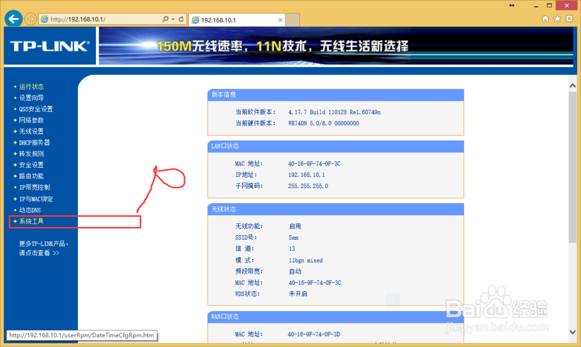Screen dimensions: 581x347
Task: Expand IP与MAC绑定 menu
Action: tap(36, 199)
